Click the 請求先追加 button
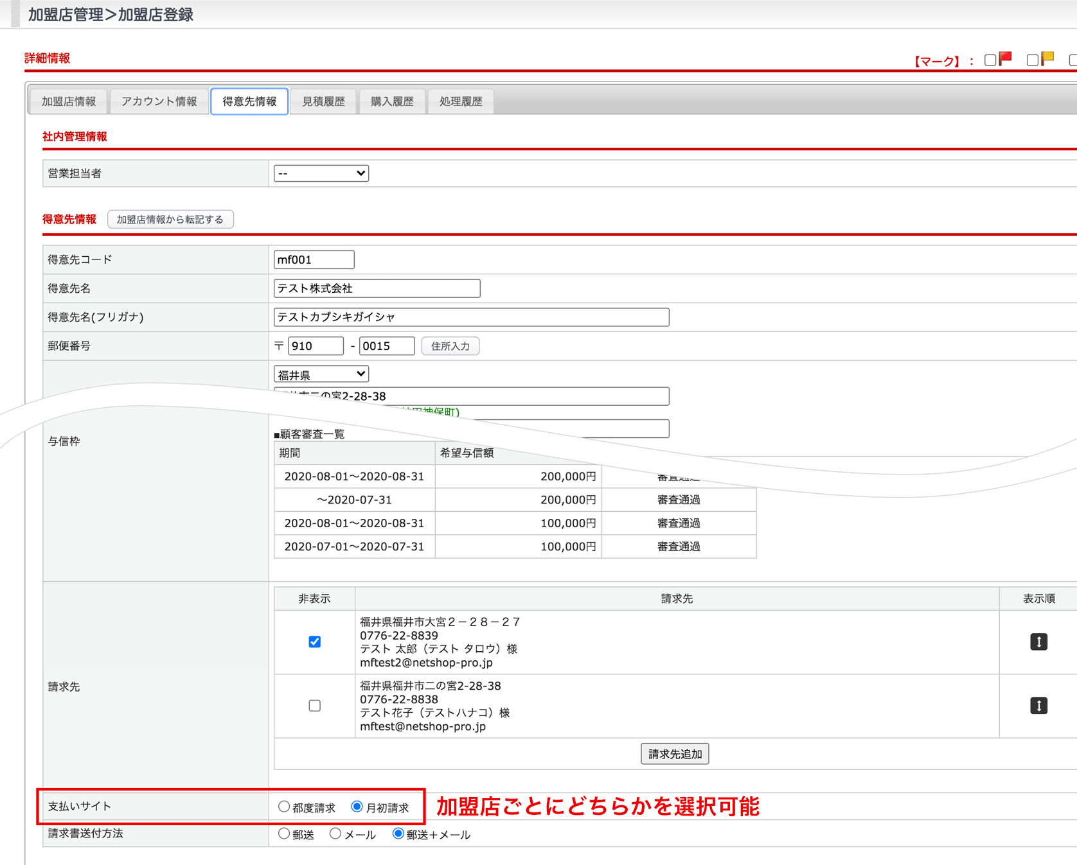Image resolution: width=1077 pixels, height=865 pixels. (675, 754)
